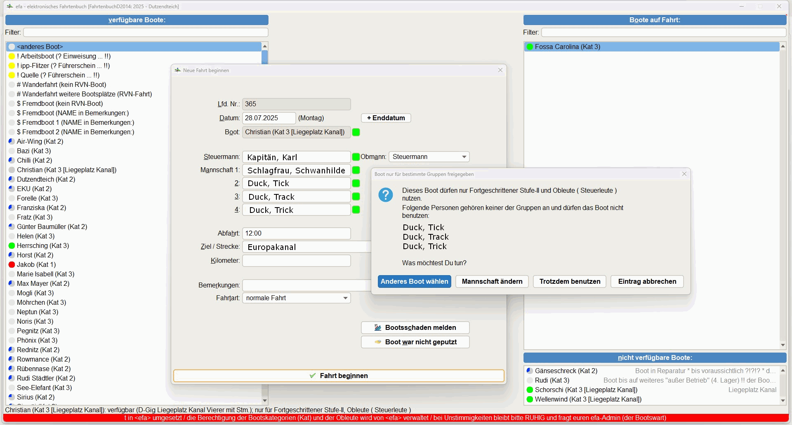Click the down arrow of the left boat list scrollbar

click(x=264, y=400)
